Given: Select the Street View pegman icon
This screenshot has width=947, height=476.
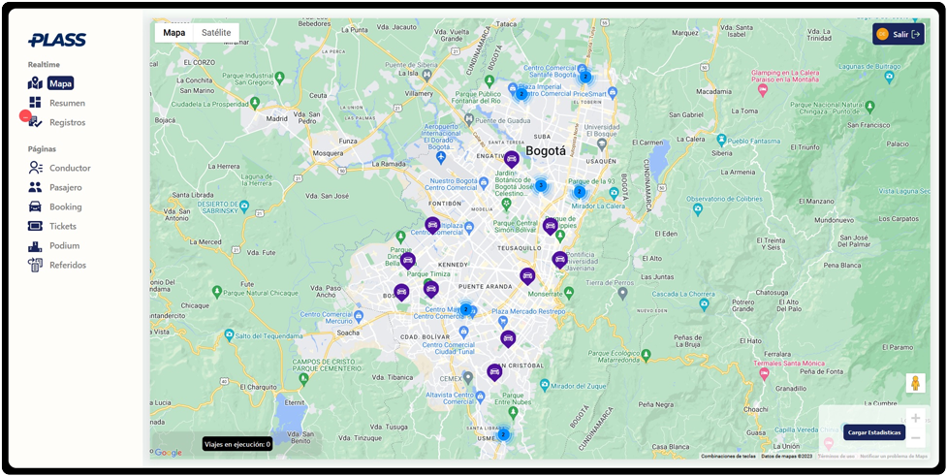Looking at the screenshot, I should click(x=915, y=383).
